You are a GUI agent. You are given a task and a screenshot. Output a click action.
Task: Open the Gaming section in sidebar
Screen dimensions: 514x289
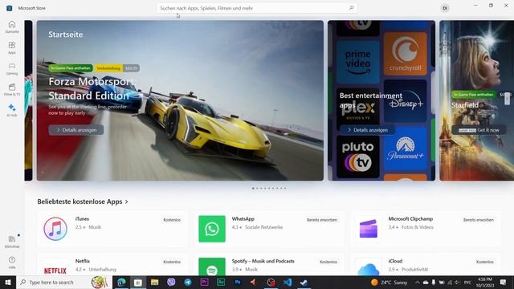[12, 68]
